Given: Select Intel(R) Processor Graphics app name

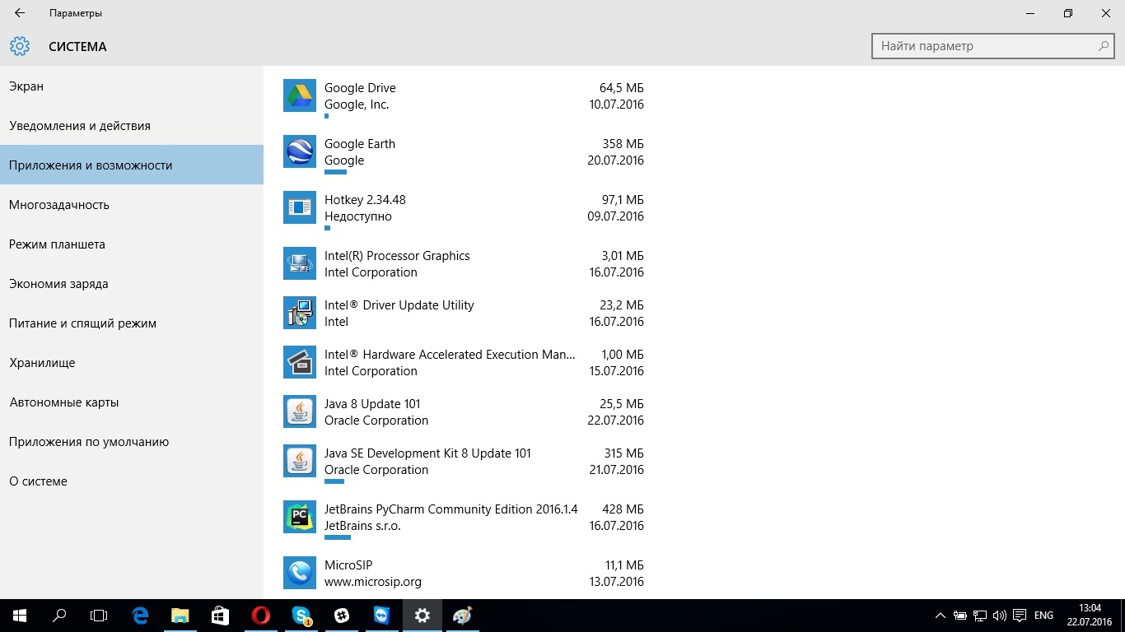Looking at the screenshot, I should [x=397, y=256].
